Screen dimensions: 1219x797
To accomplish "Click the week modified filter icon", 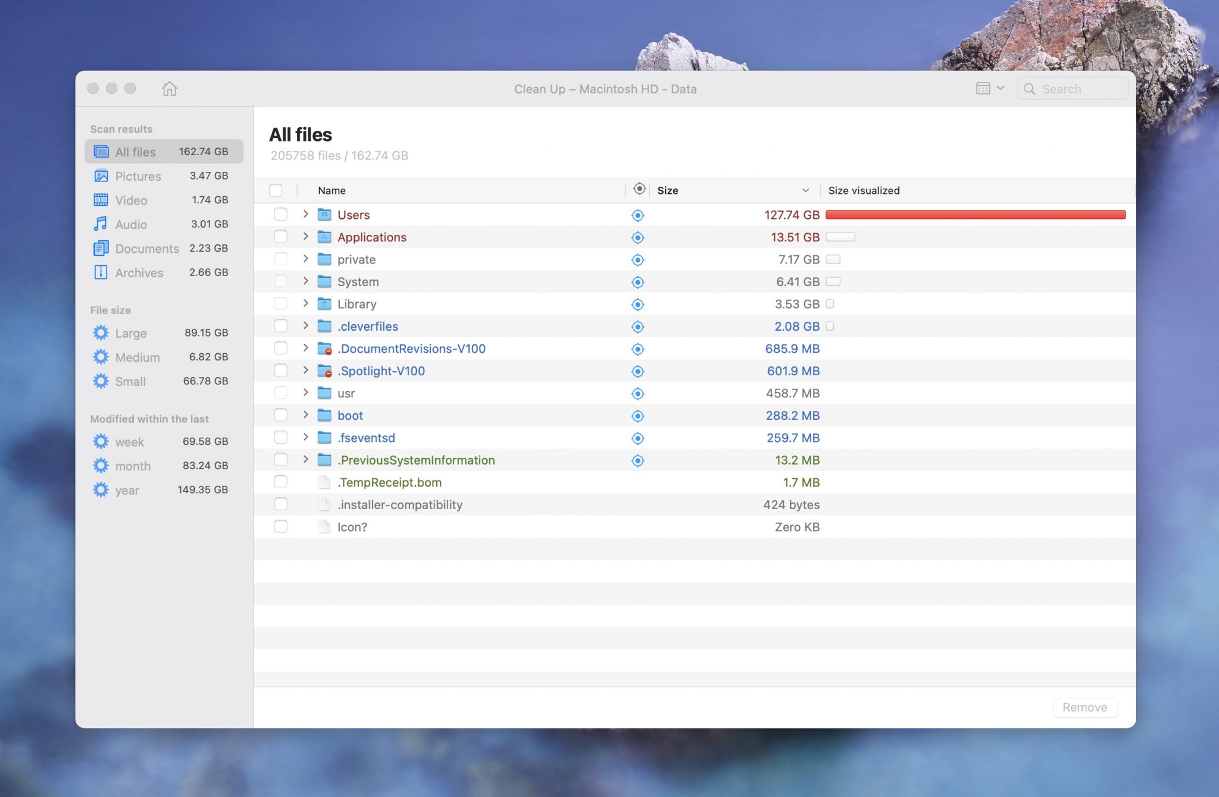I will [x=99, y=440].
